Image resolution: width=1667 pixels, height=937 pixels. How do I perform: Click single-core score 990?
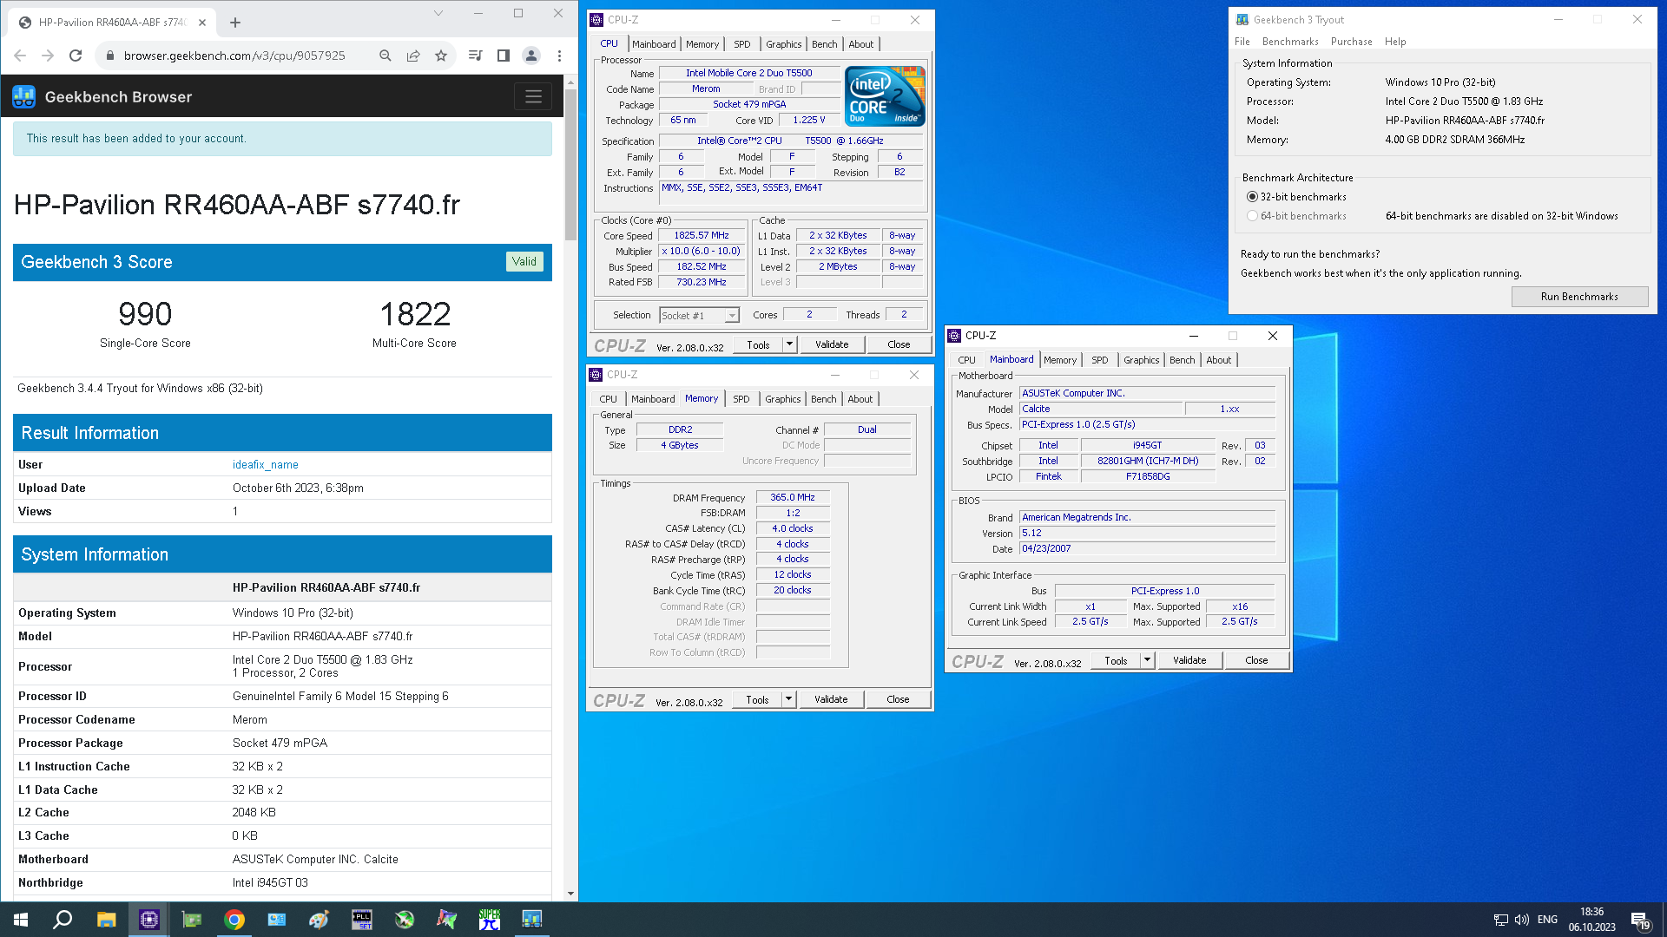click(x=145, y=314)
